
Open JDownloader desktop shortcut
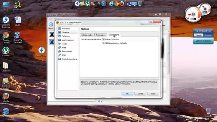coord(18,6)
